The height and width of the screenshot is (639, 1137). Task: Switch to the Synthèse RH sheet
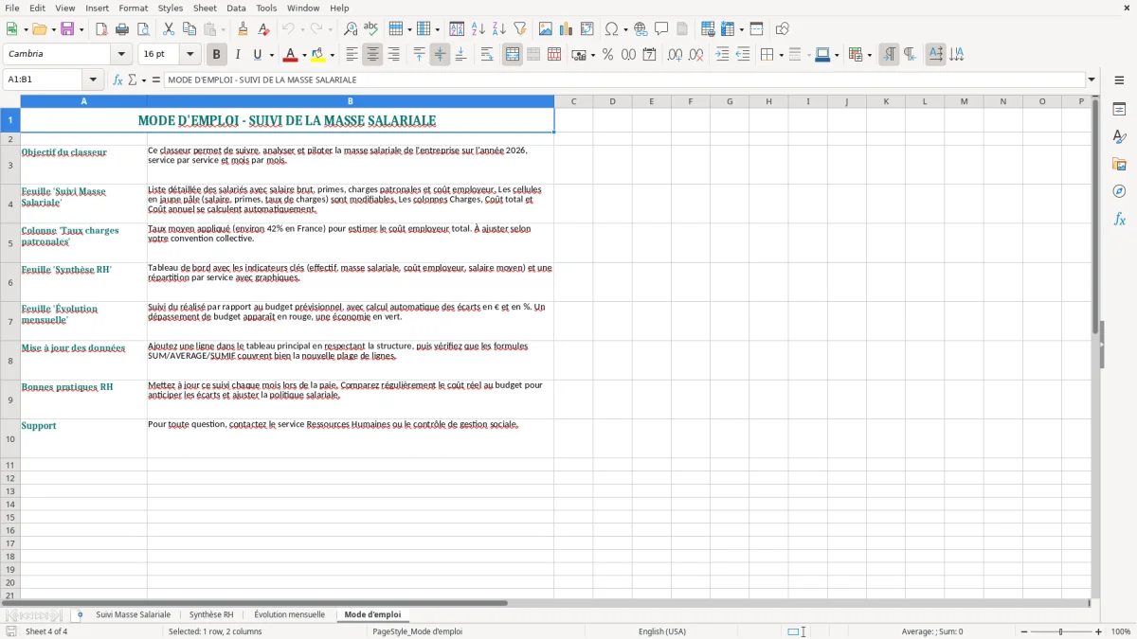[x=210, y=614]
